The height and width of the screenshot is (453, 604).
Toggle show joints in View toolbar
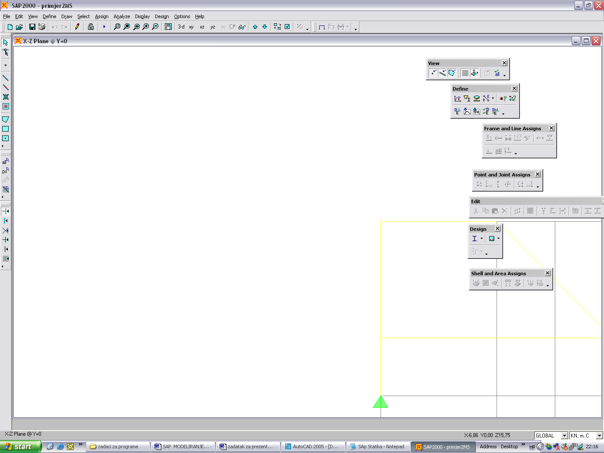[433, 73]
